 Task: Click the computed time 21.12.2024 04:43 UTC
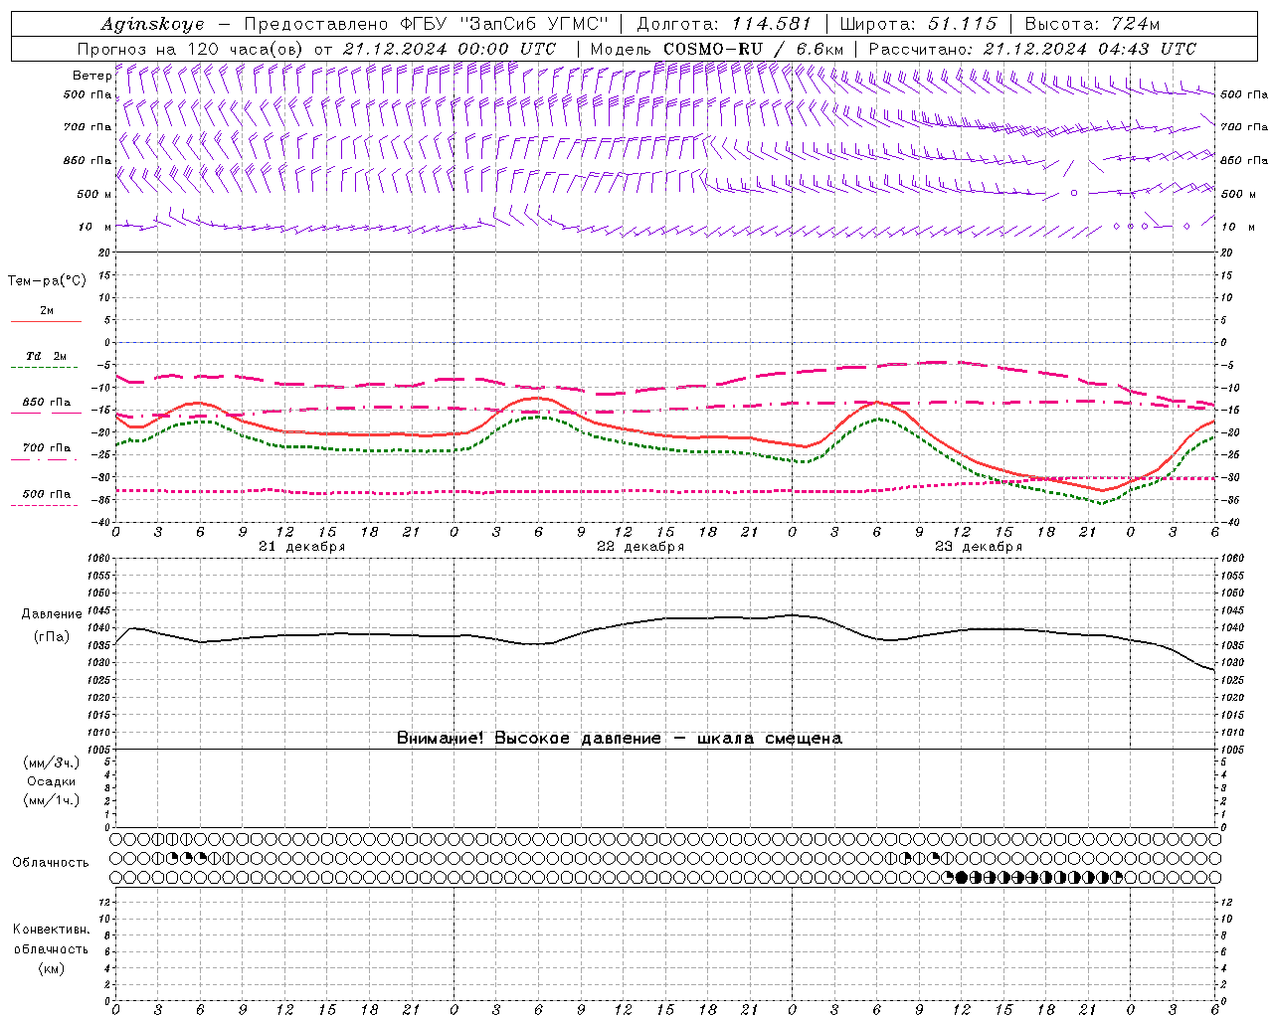coord(1089,49)
